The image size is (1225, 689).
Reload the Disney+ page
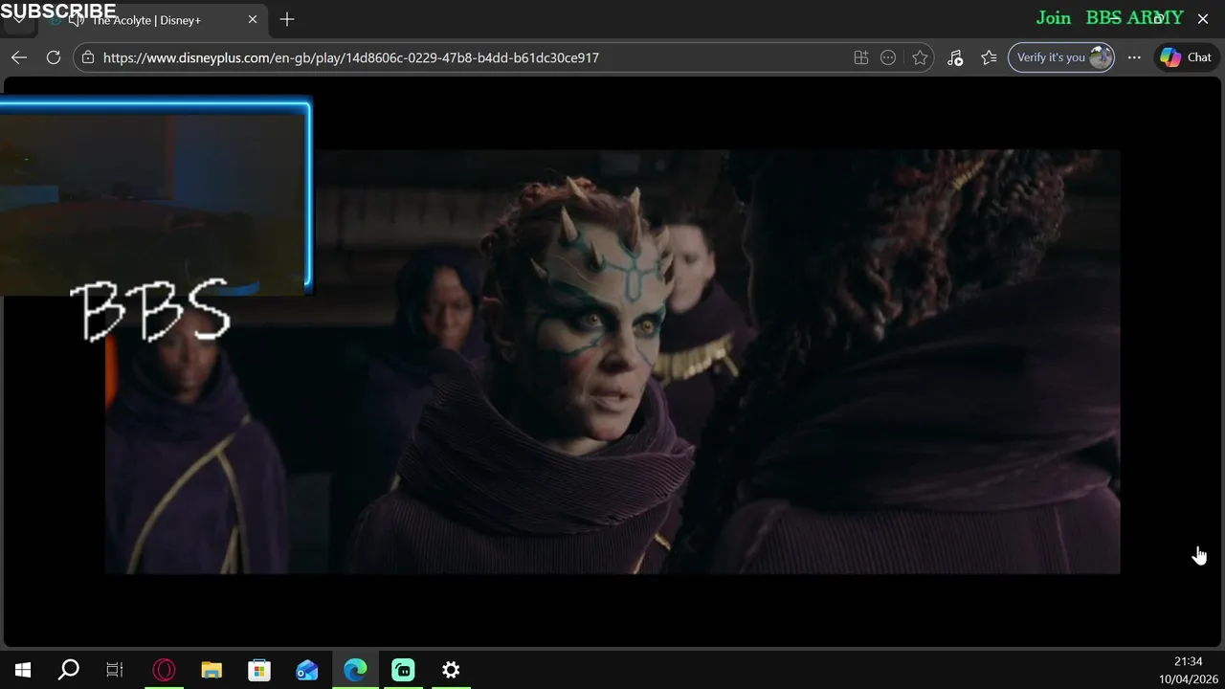click(x=54, y=57)
